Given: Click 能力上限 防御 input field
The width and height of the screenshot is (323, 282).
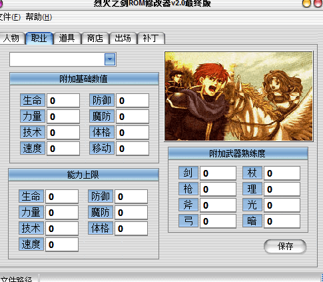Looking at the screenshot, I should [x=131, y=197].
